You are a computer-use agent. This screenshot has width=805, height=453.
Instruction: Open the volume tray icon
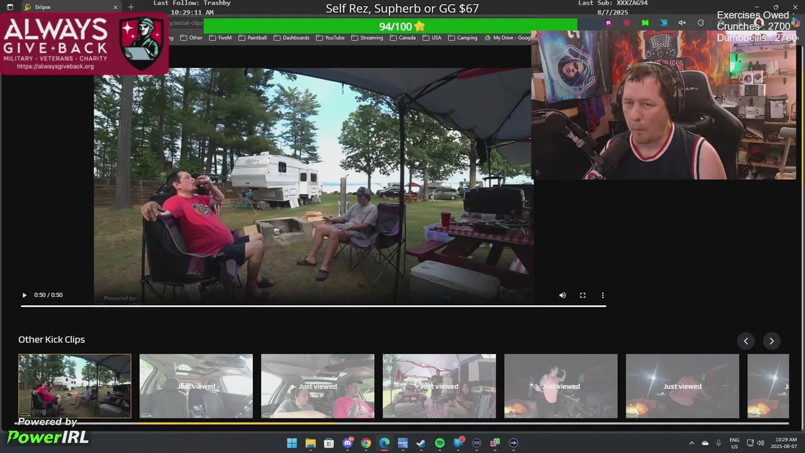point(761,443)
